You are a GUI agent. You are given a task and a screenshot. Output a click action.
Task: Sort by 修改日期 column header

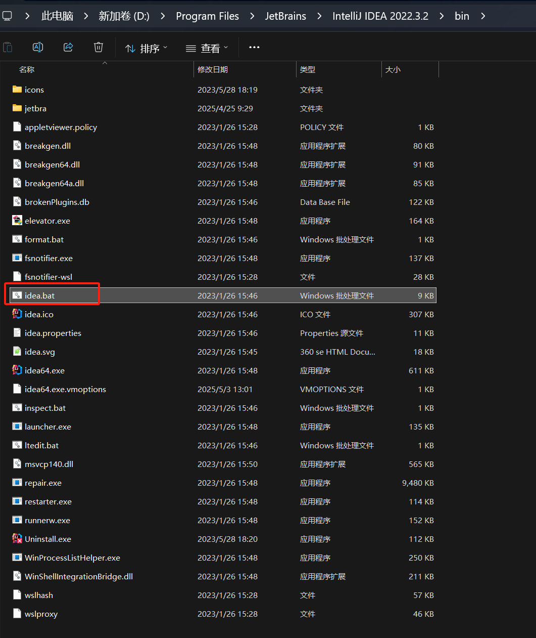pyautogui.click(x=213, y=69)
